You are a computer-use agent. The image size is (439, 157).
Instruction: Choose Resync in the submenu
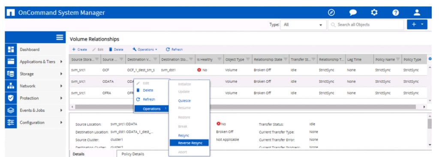(183, 136)
